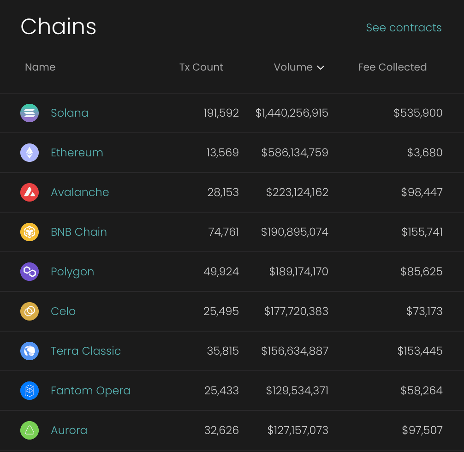Select the Celo currency icon

(29, 311)
